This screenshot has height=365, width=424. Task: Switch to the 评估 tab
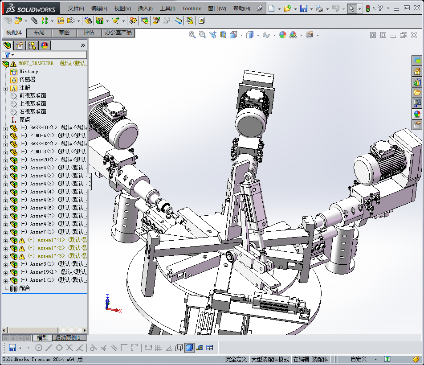pos(89,33)
